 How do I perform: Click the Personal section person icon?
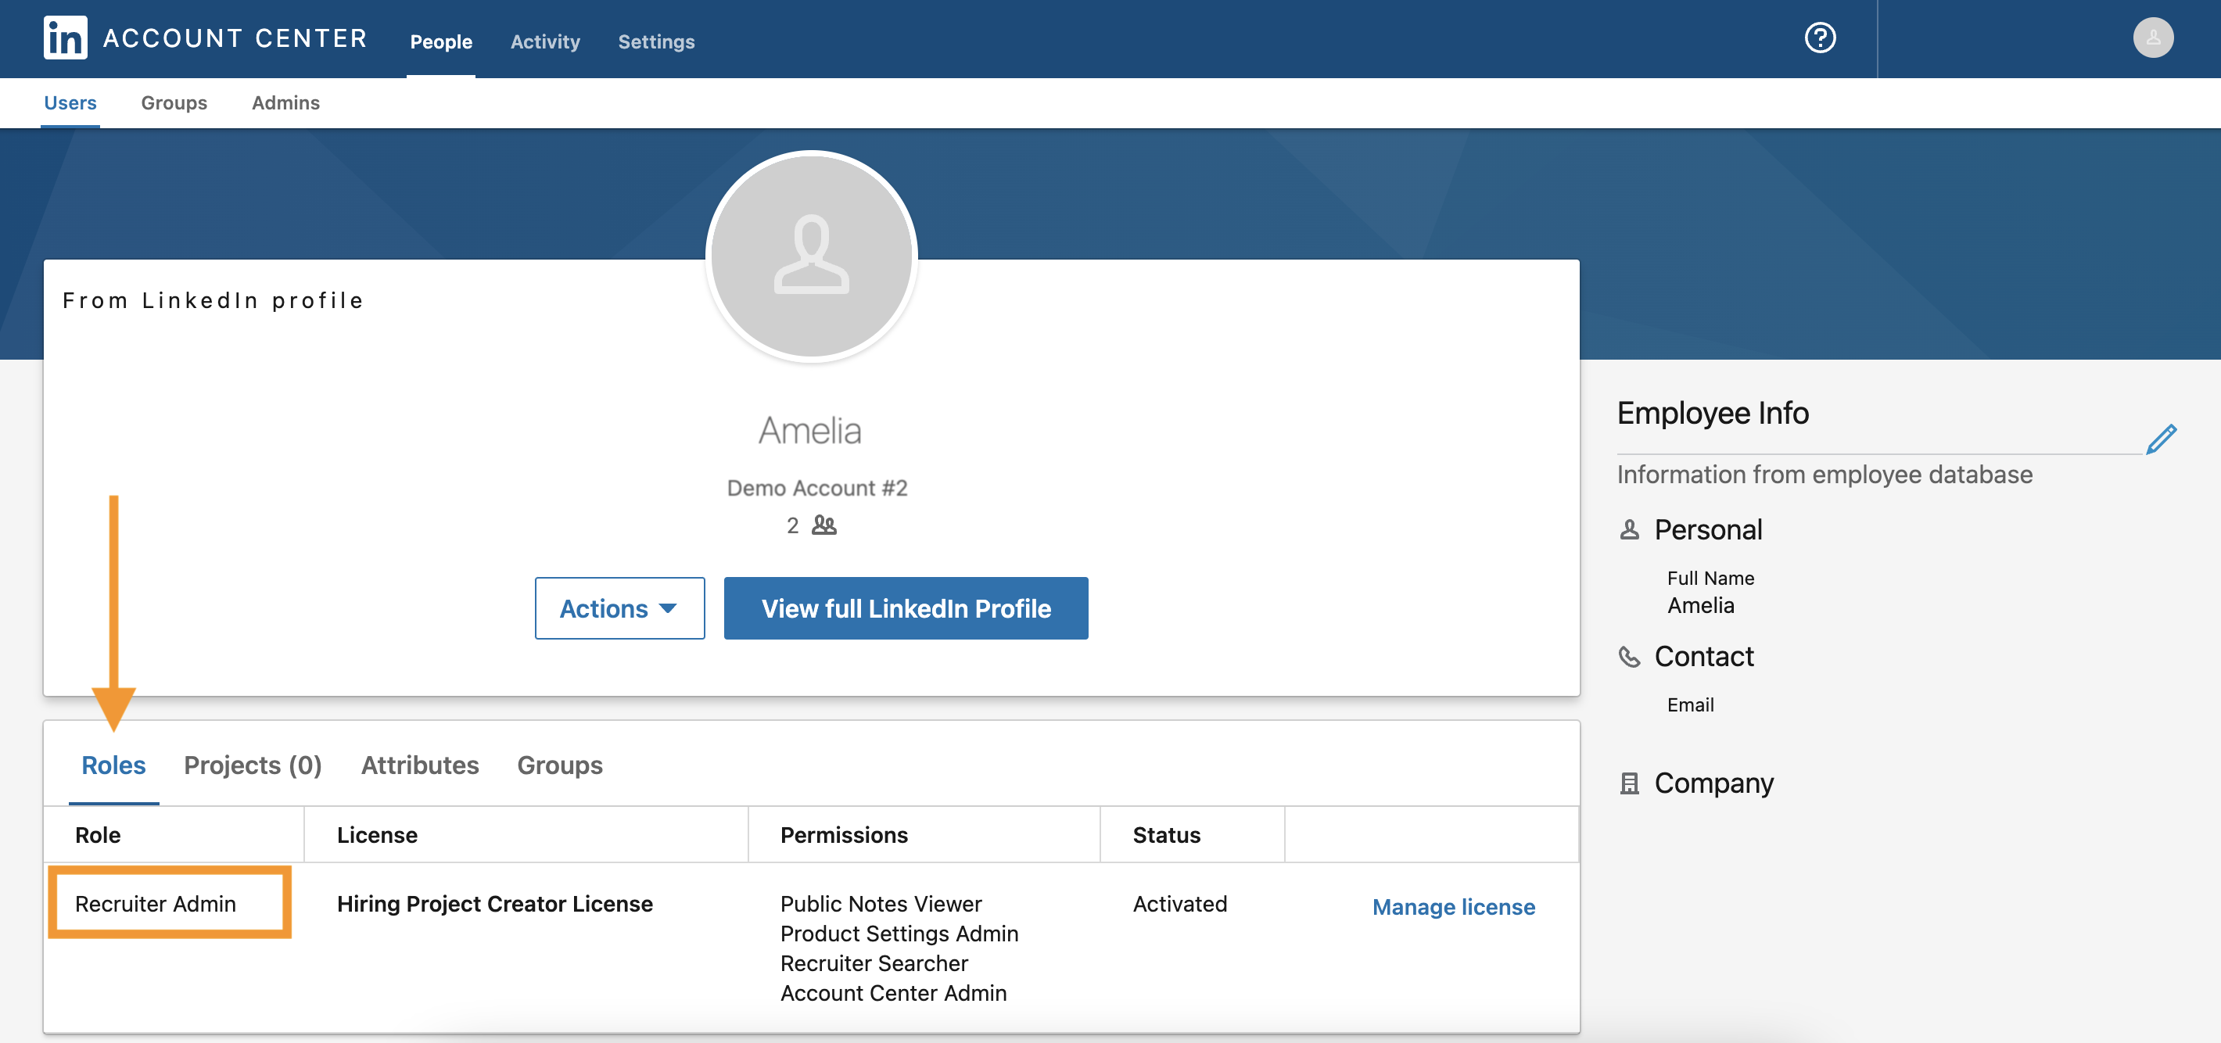pos(1629,529)
